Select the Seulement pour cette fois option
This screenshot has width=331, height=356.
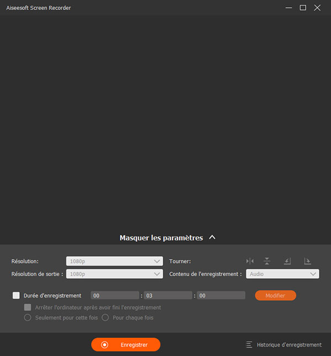coord(28,318)
